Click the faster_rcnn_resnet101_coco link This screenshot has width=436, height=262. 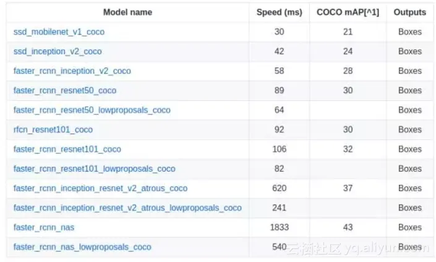pos(67,149)
